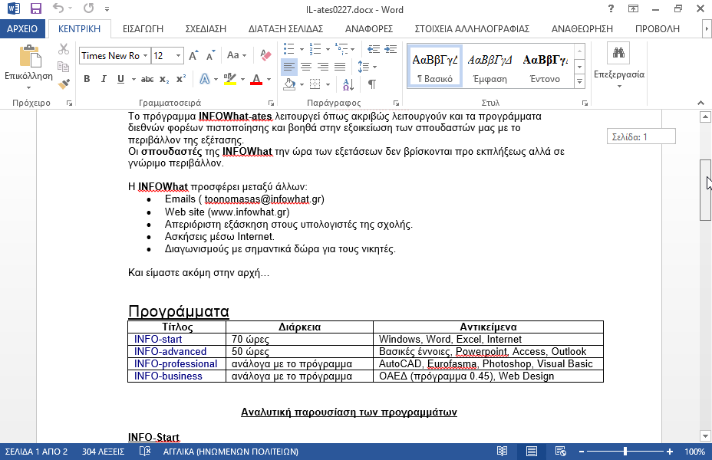Image resolution: width=712 pixels, height=460 pixels.
Task: Open the 100% zoom level dialog
Action: pyautogui.click(x=694, y=452)
